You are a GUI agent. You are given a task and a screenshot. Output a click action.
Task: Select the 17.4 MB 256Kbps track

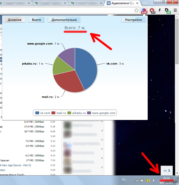[x=28, y=127]
